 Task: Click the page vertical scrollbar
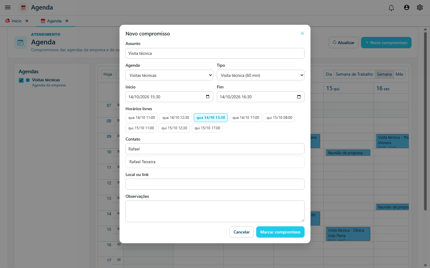click(x=425, y=121)
